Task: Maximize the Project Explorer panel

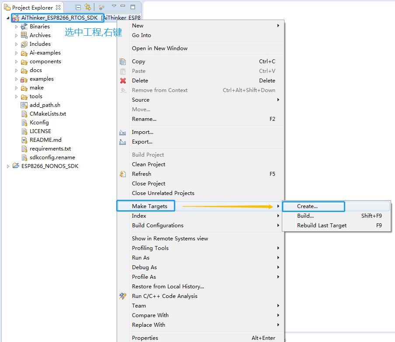Action: pyautogui.click(x=133, y=7)
